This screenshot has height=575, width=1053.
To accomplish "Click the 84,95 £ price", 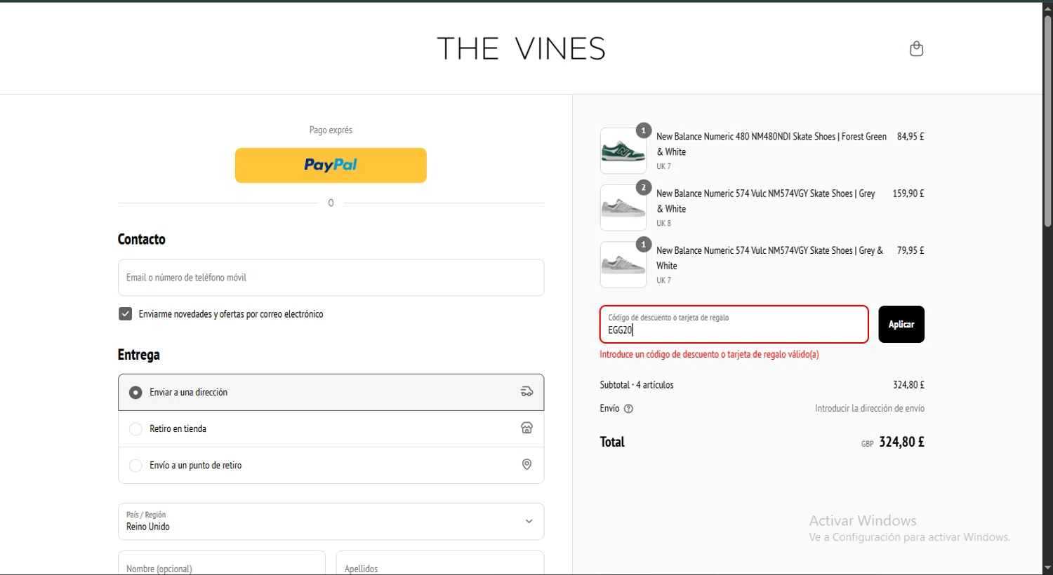I will (910, 137).
